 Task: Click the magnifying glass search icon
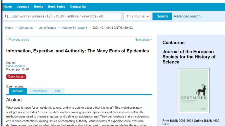[x=7, y=16]
